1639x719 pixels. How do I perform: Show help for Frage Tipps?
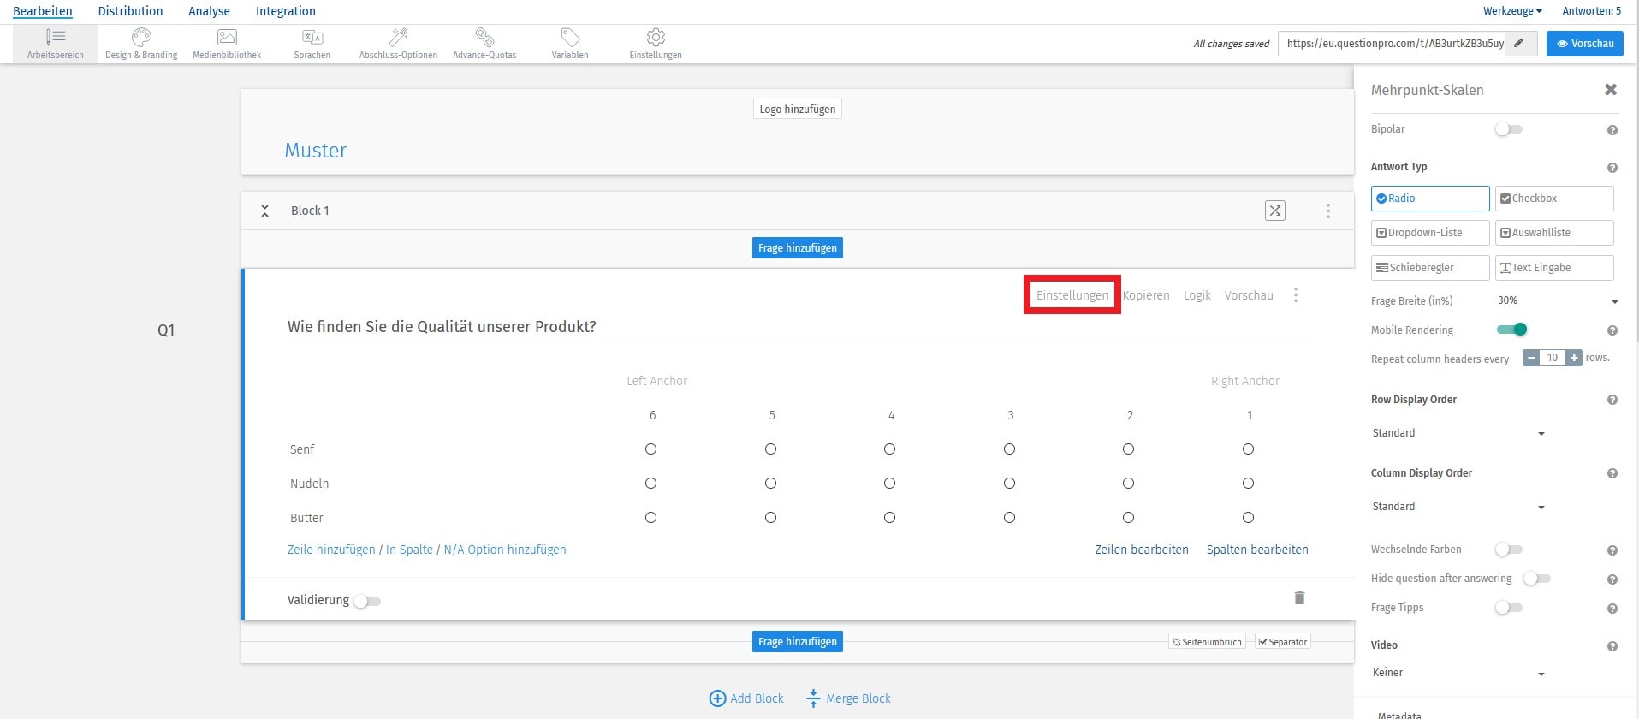[x=1612, y=609]
